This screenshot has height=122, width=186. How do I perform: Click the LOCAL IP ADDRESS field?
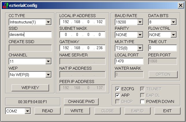tap(82, 22)
